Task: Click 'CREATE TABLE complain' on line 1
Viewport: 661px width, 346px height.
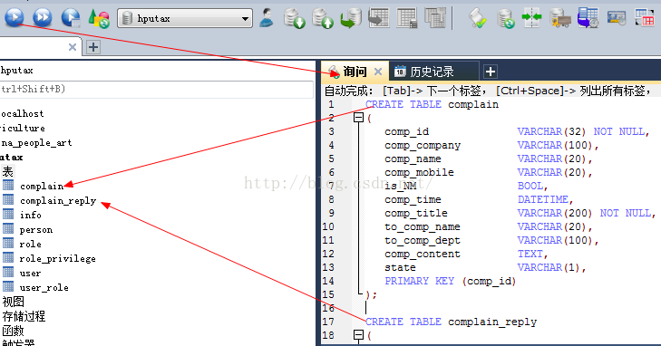Action: click(x=432, y=104)
